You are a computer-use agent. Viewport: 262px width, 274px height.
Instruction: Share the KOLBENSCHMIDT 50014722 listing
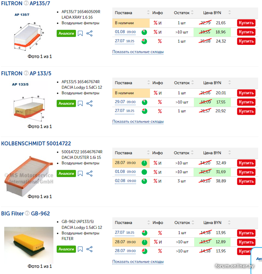[x=89, y=174]
